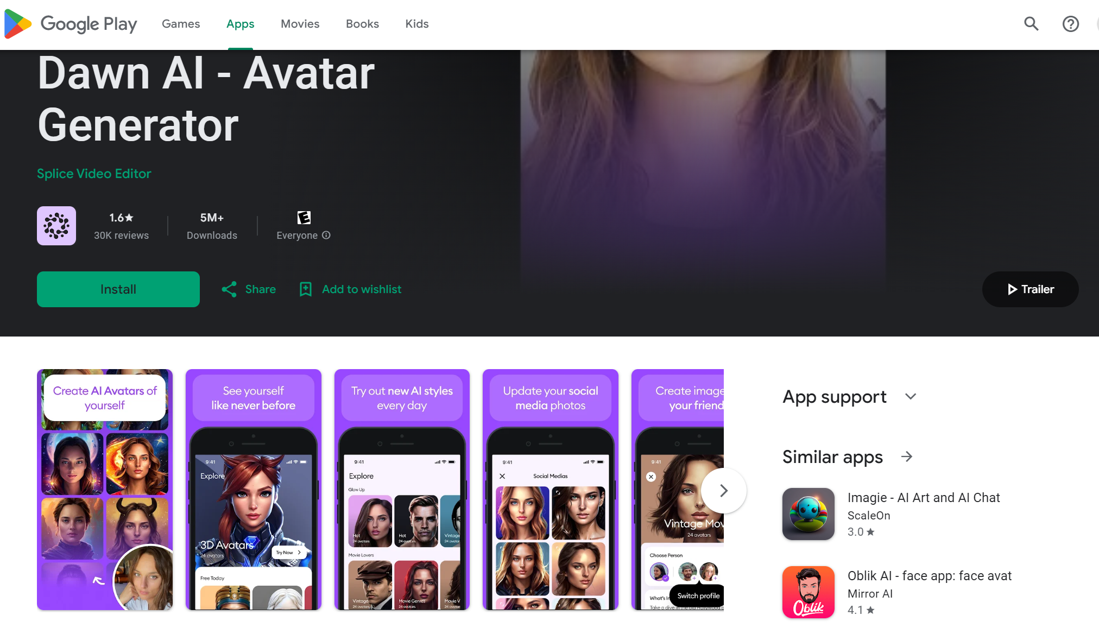This screenshot has height=628, width=1099.
Task: Select the Games tab in navigation
Action: [181, 23]
